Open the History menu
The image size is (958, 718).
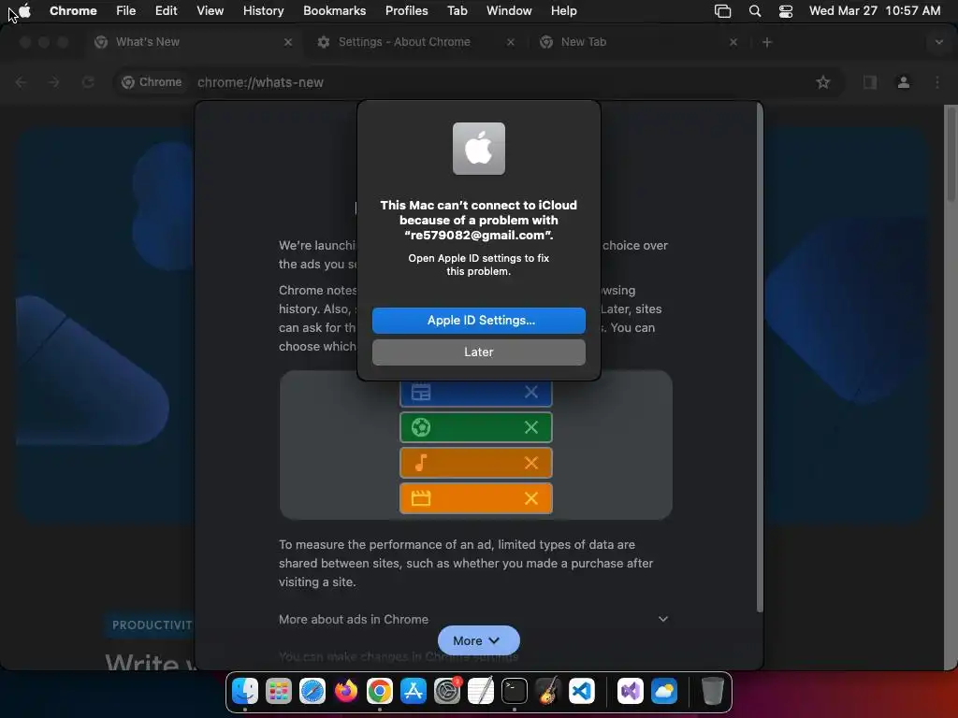click(x=263, y=11)
